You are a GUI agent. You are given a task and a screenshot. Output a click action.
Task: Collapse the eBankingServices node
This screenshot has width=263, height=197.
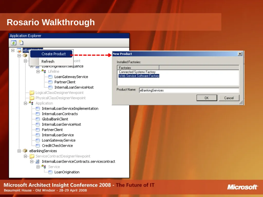pyautogui.click(x=19, y=151)
